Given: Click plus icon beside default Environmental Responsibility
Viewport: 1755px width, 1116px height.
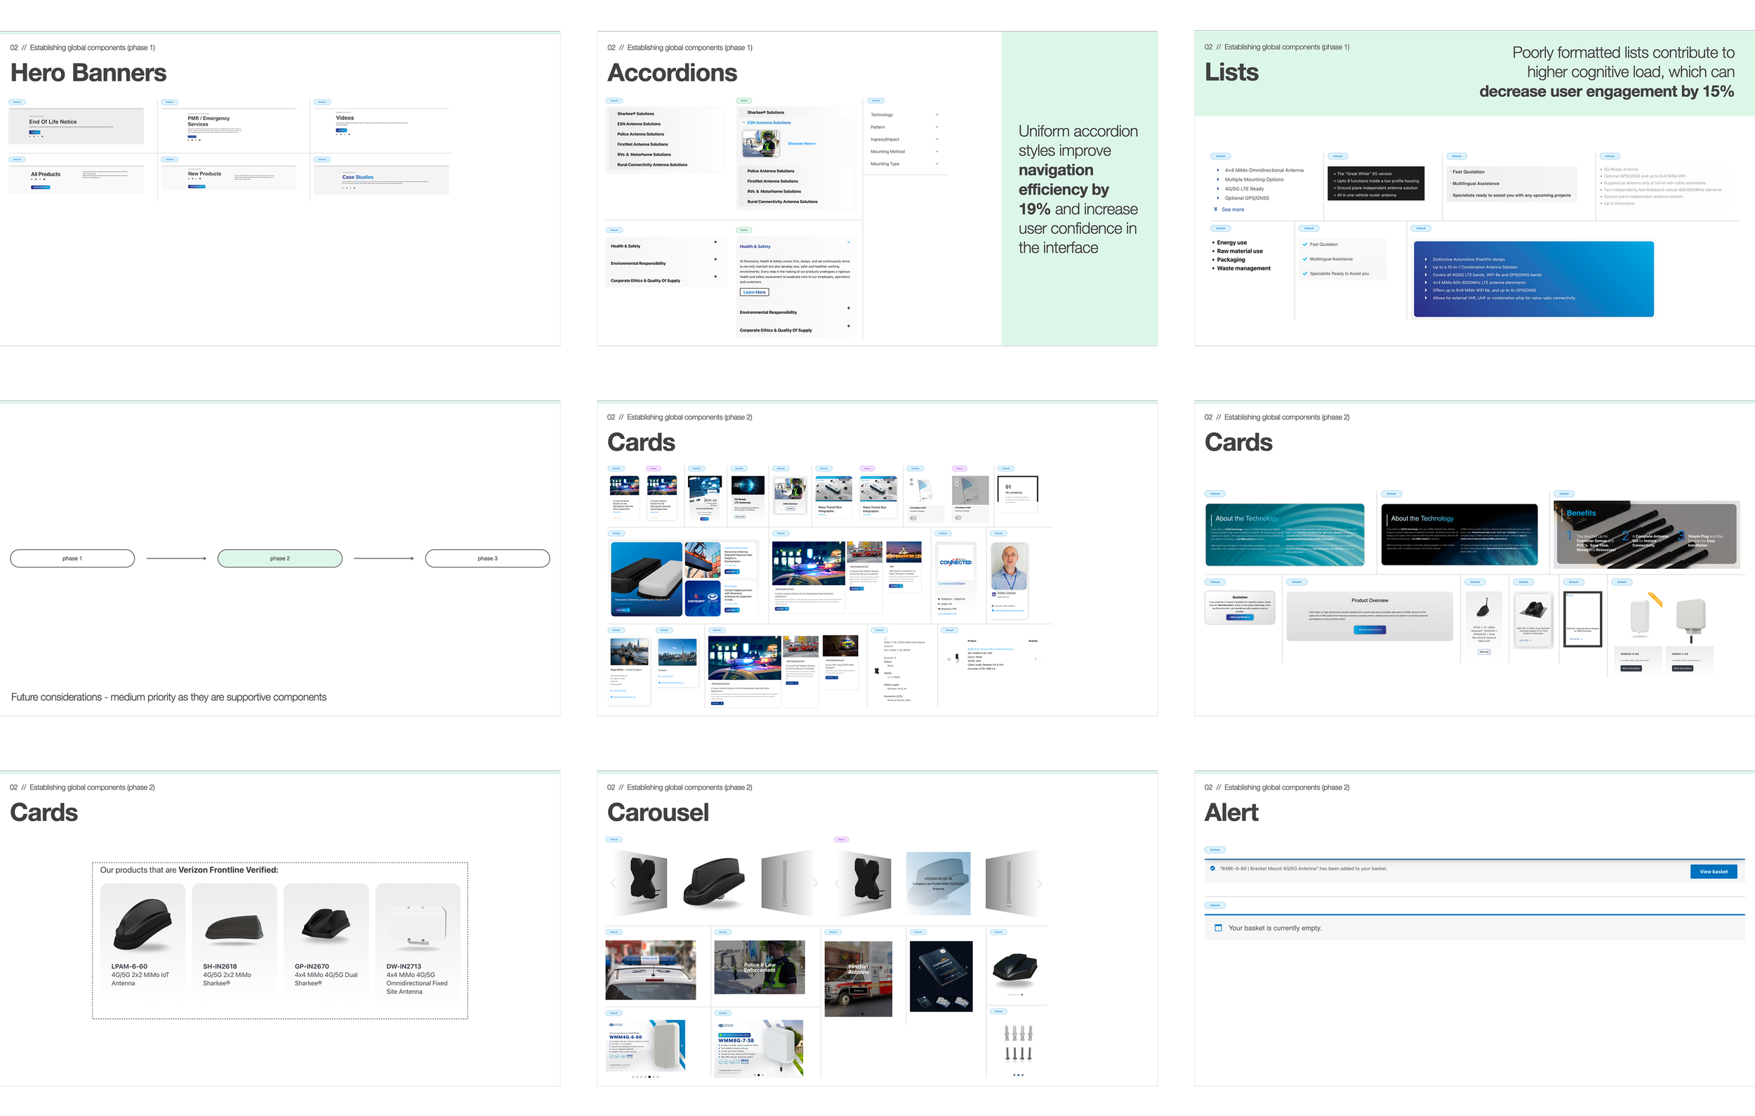Looking at the screenshot, I should [715, 259].
